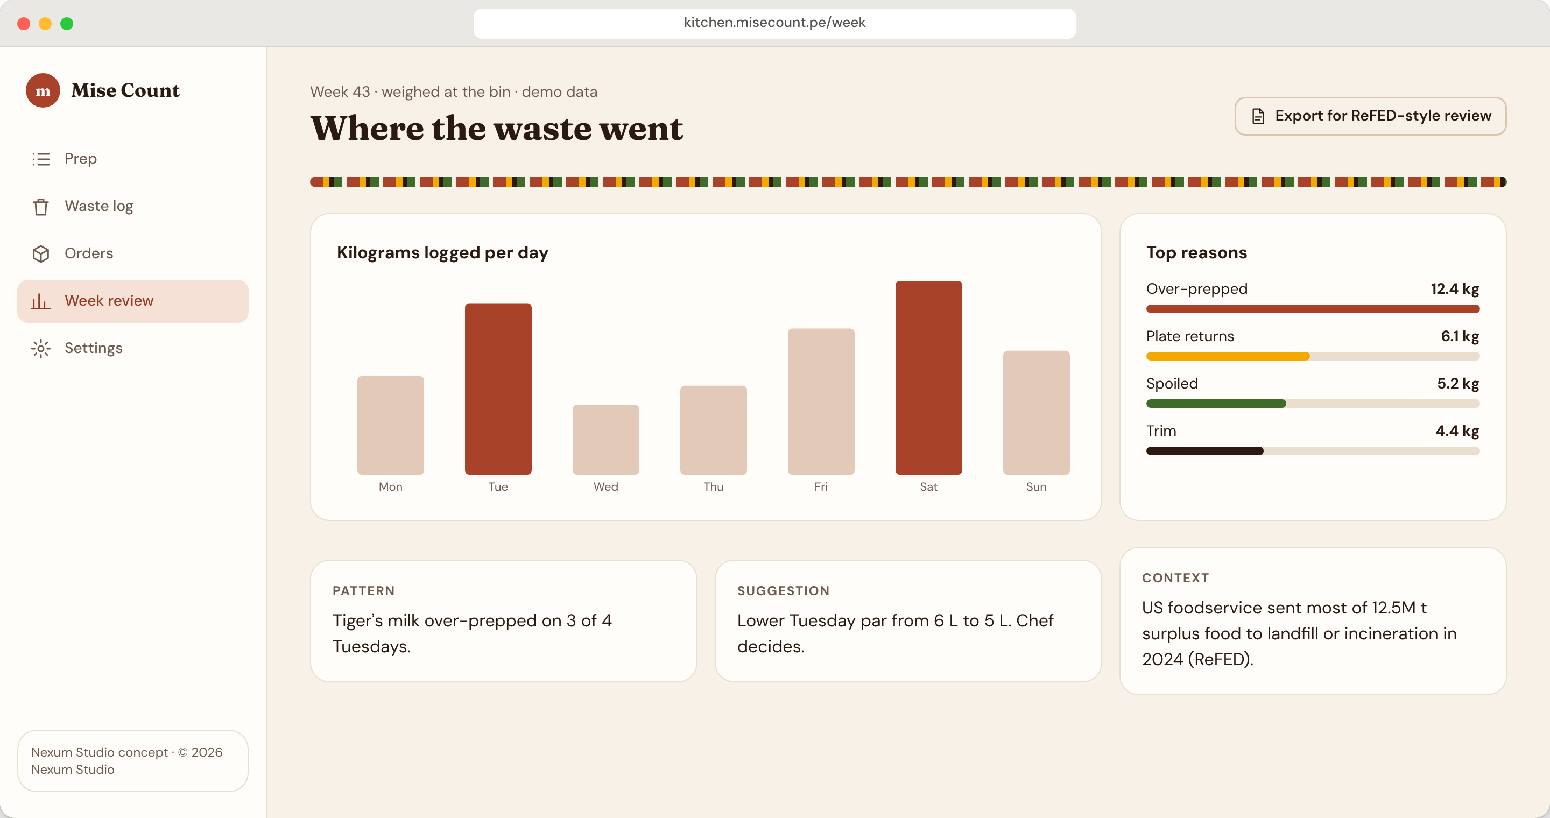Open Settings from the sidebar
Image resolution: width=1550 pixels, height=818 pixels.
tap(133, 348)
